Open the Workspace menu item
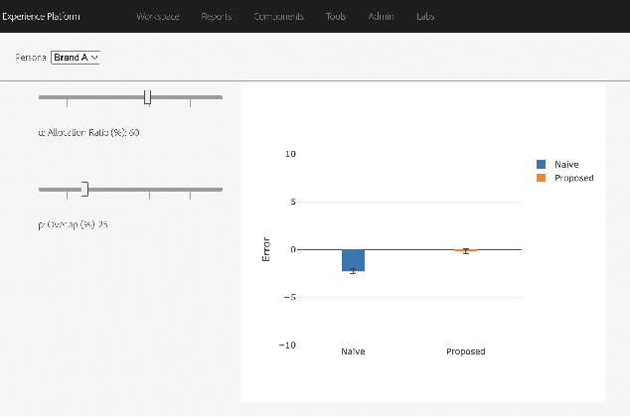The width and height of the screenshot is (630, 417). click(158, 17)
